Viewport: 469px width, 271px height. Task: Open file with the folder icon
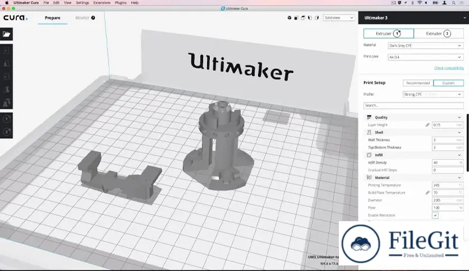[7, 34]
